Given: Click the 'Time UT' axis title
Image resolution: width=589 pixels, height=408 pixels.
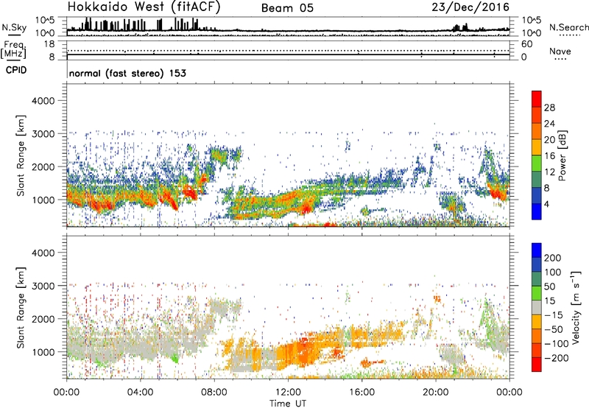Looking at the screenshot, I should pos(288,404).
